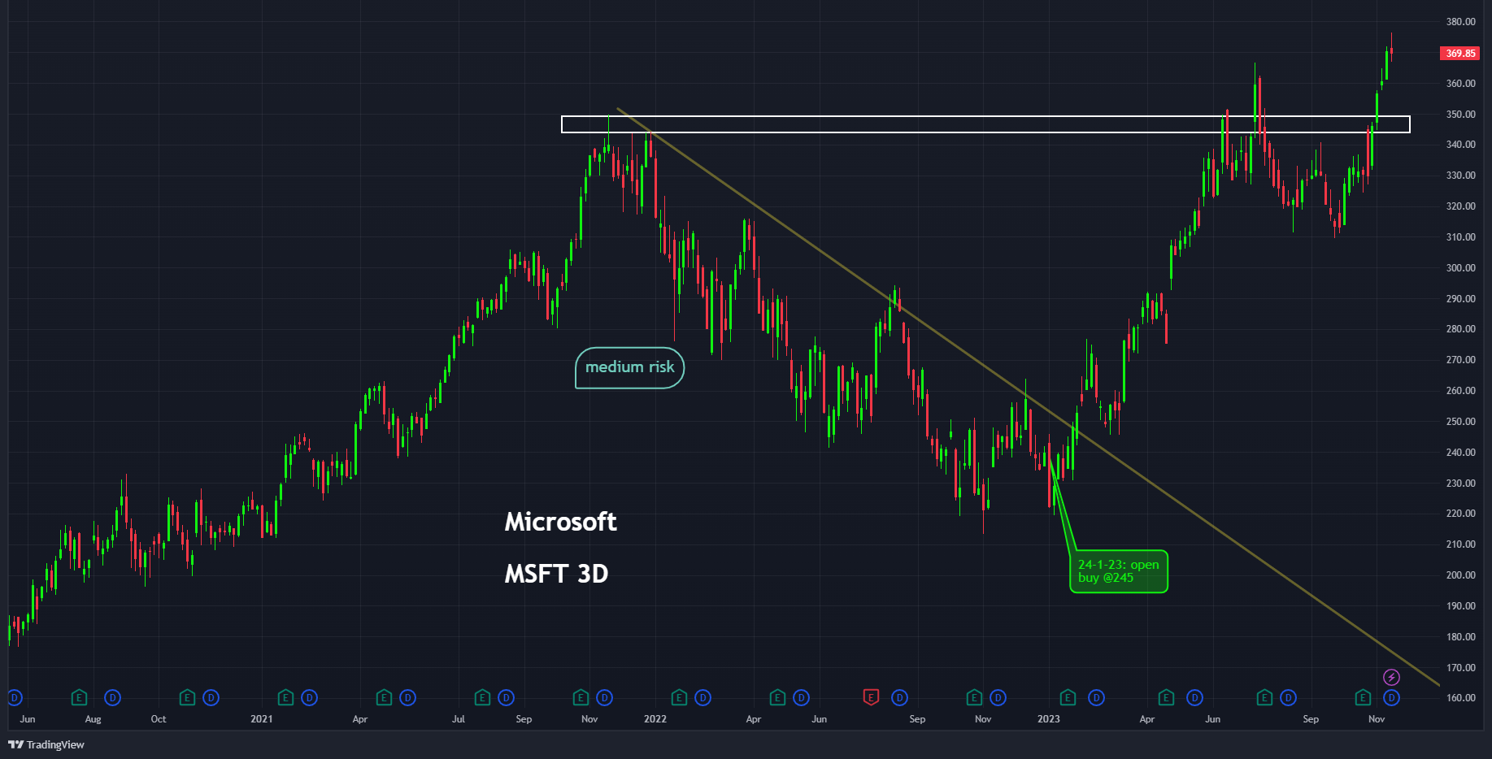Click the 240.00 price axis label
Viewport: 1492px width, 759px height.
(x=1461, y=453)
